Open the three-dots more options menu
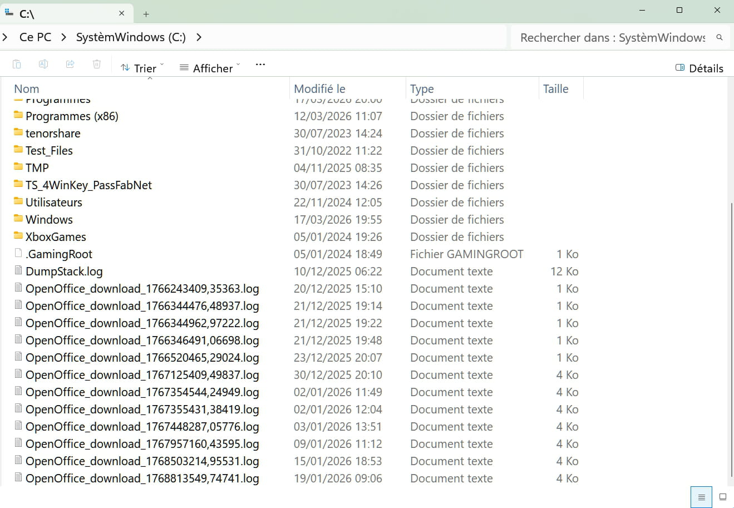The height and width of the screenshot is (508, 734). [x=260, y=65]
